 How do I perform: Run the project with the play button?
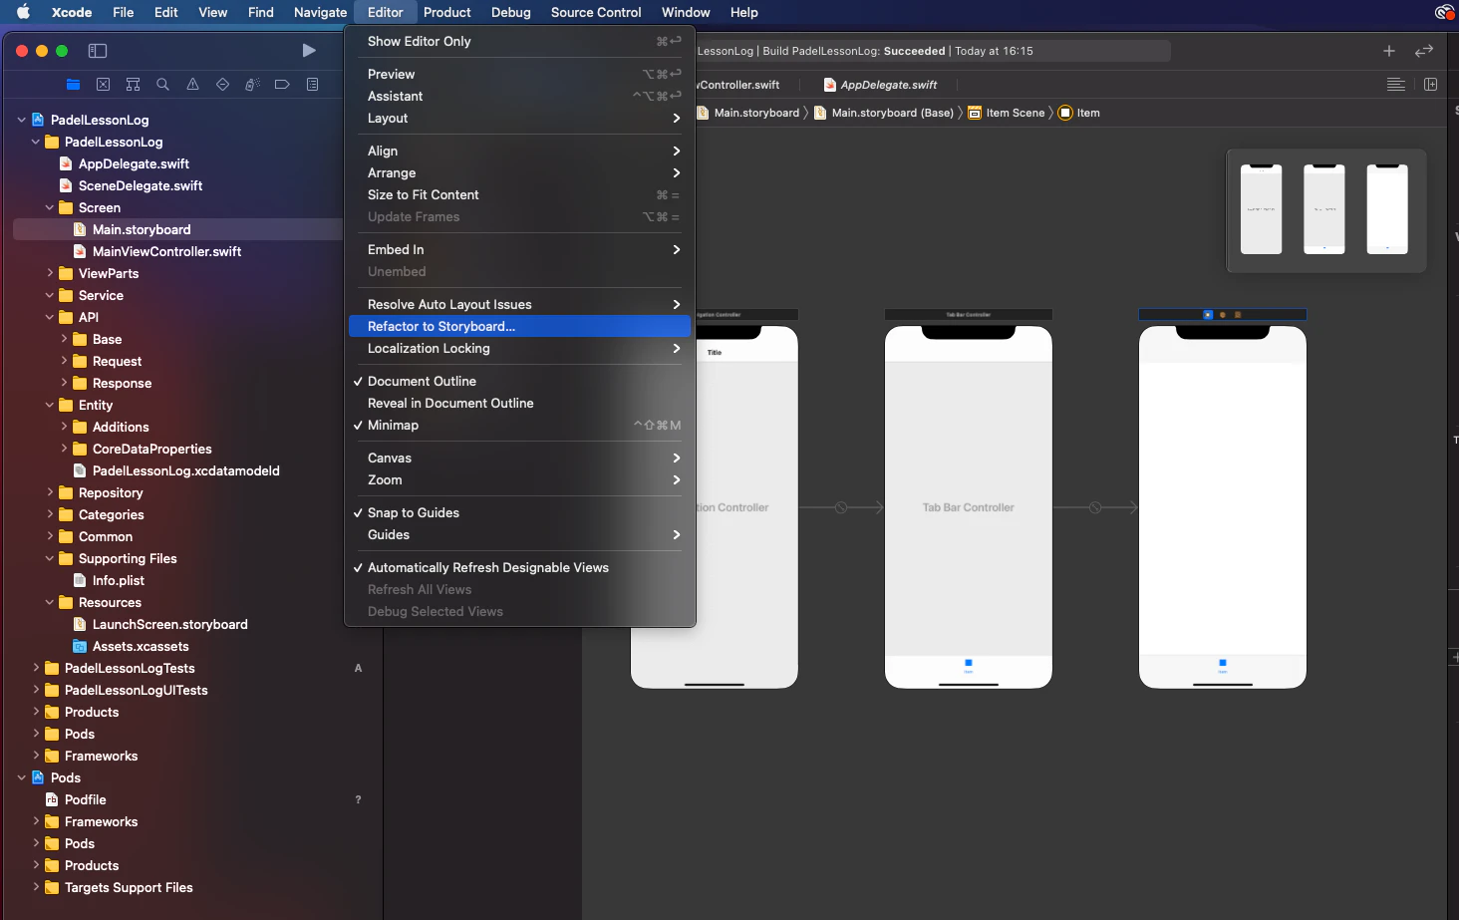(309, 51)
